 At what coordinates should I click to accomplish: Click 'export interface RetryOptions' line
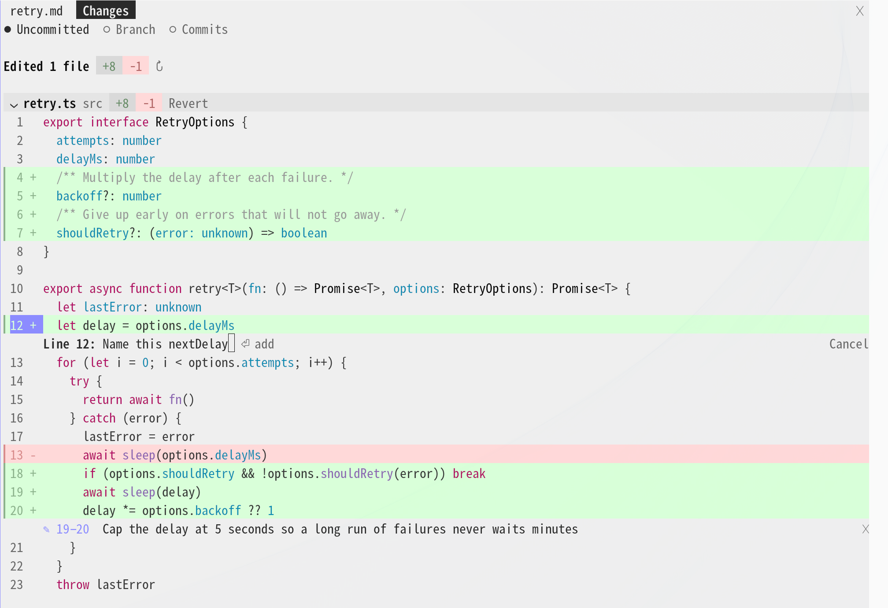145,122
